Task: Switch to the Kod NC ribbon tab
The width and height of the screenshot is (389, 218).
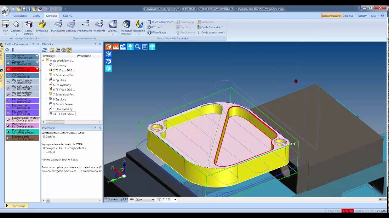Action: click(x=68, y=15)
